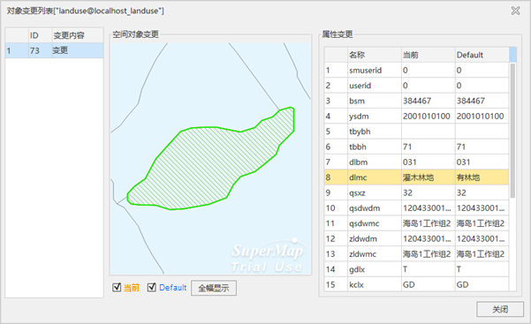The image size is (531, 324).
Task: Select the qsdwmc attribute row
Action: pos(416,223)
